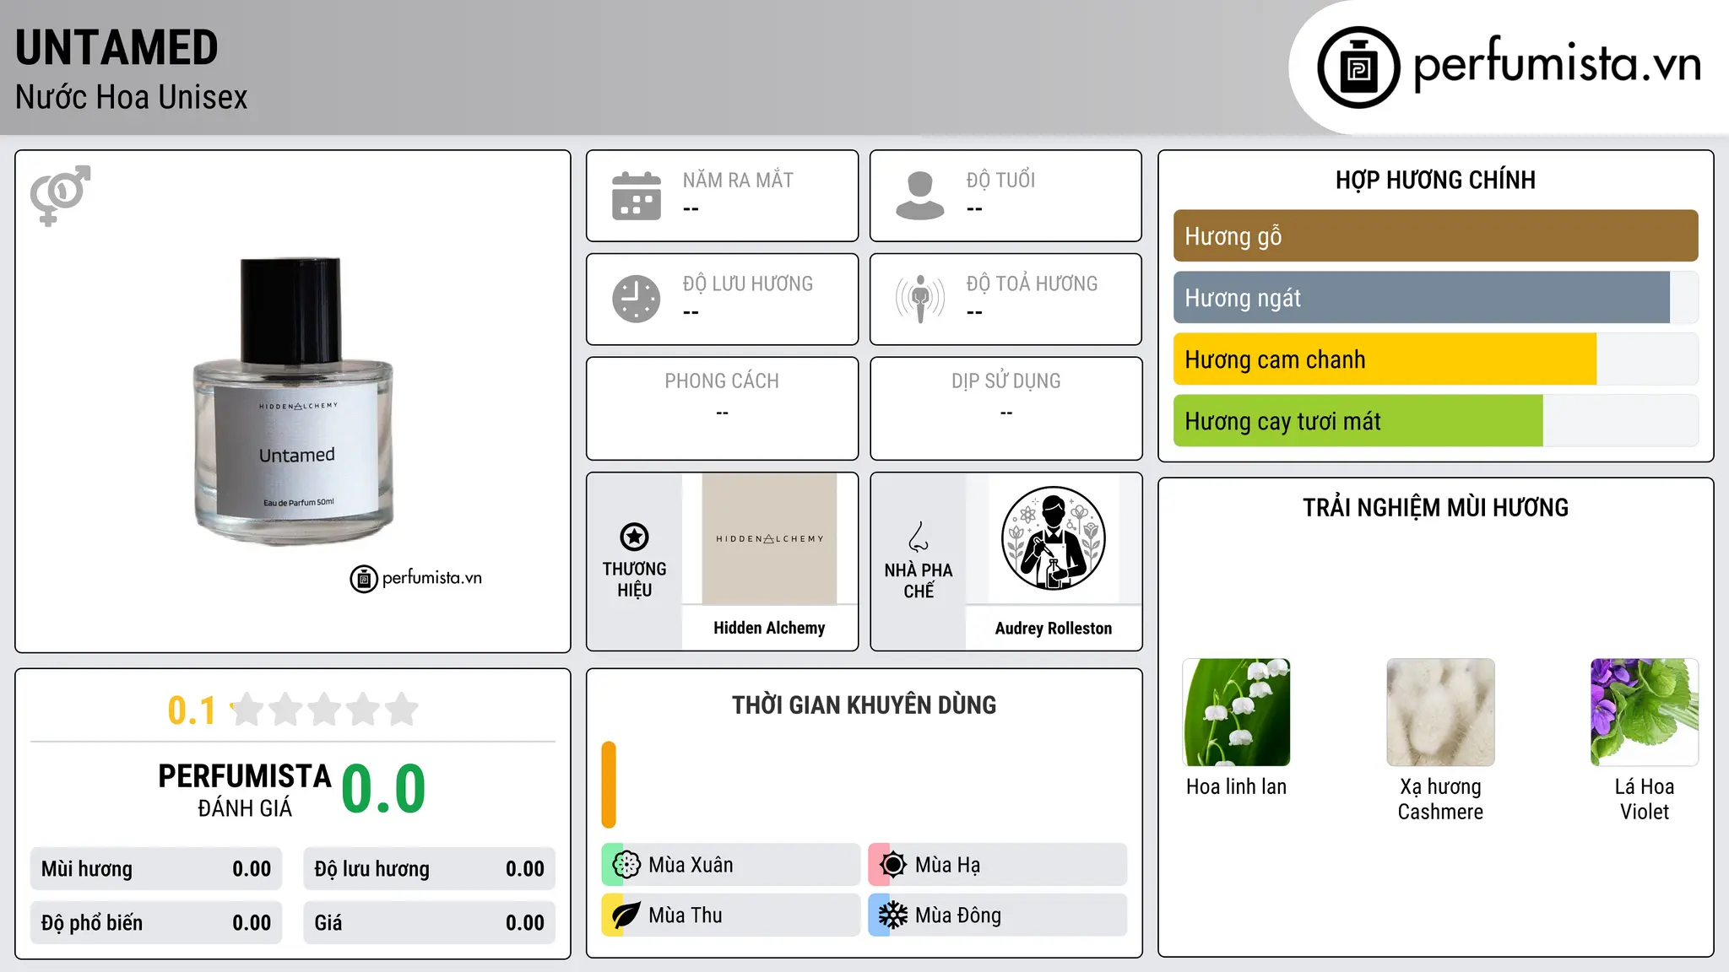Screen dimensions: 1729x972
Task: Click the THƯƠNG HIỆU label
Action: (634, 580)
